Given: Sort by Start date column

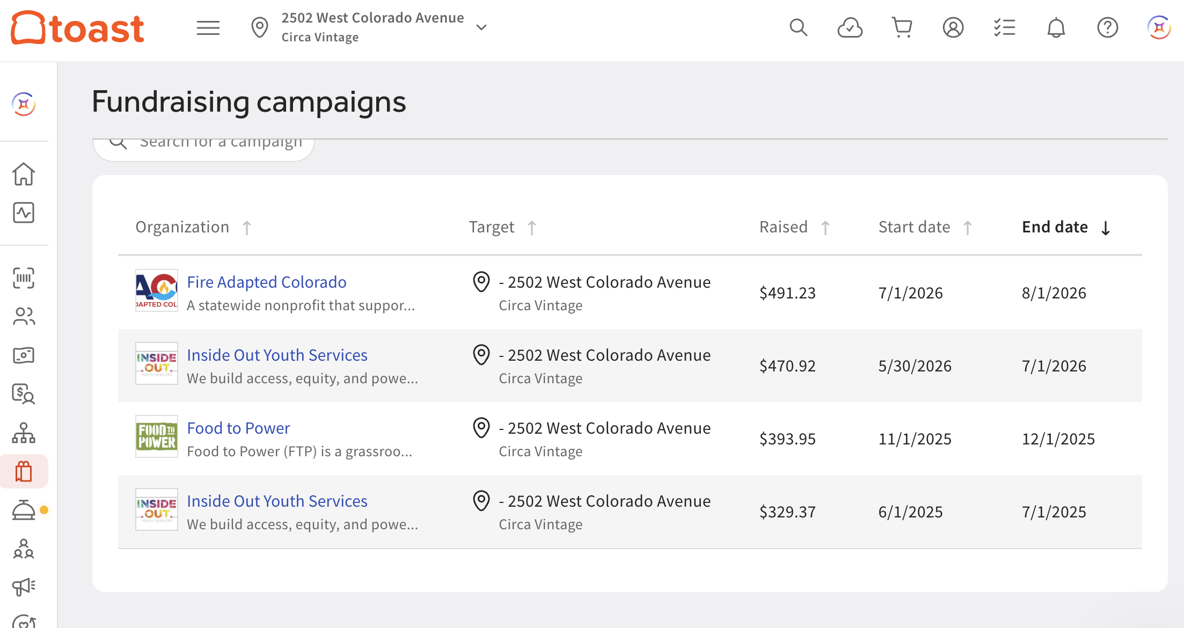Looking at the screenshot, I should point(925,227).
